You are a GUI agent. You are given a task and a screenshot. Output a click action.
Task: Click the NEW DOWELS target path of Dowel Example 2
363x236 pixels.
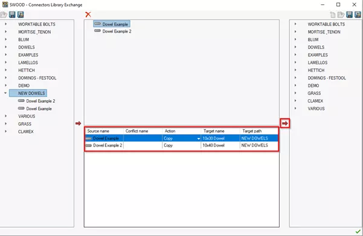click(x=259, y=145)
